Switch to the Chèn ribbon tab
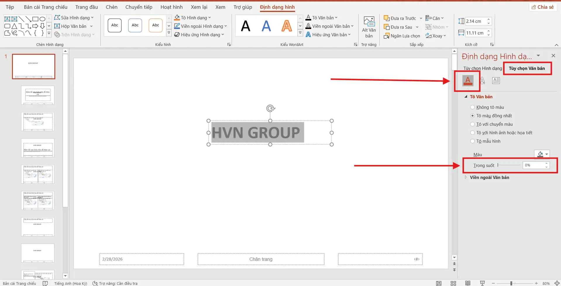Viewport: 561px width, 286px height. [x=111, y=7]
